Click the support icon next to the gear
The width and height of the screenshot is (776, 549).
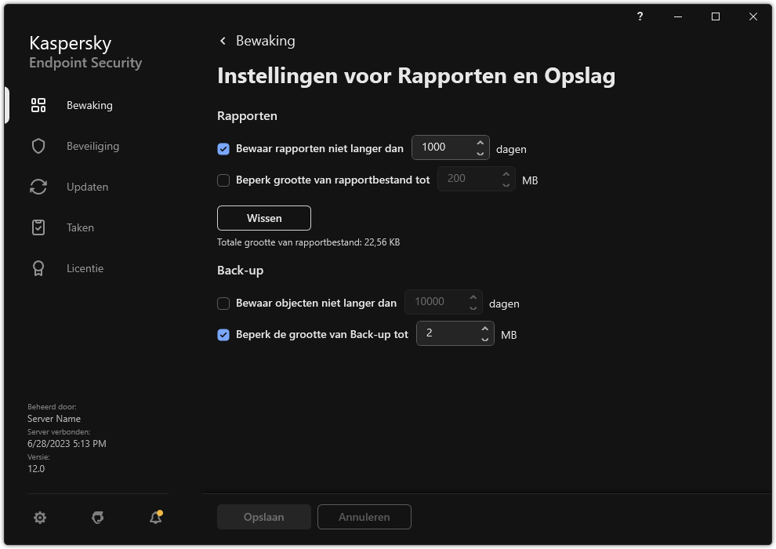pyautogui.click(x=96, y=518)
